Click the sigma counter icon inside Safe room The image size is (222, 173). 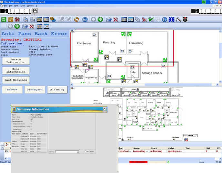click(x=133, y=67)
